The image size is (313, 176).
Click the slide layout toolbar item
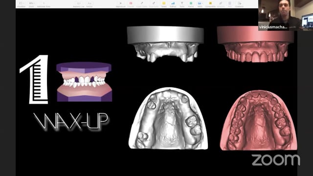[78, 3]
